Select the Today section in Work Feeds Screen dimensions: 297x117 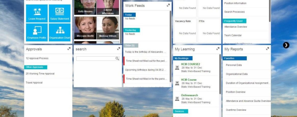click(x=130, y=15)
